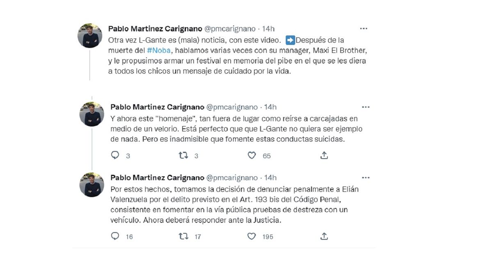Share the tweet about the "homenaje"
This screenshot has height=276, width=492.
click(324, 155)
